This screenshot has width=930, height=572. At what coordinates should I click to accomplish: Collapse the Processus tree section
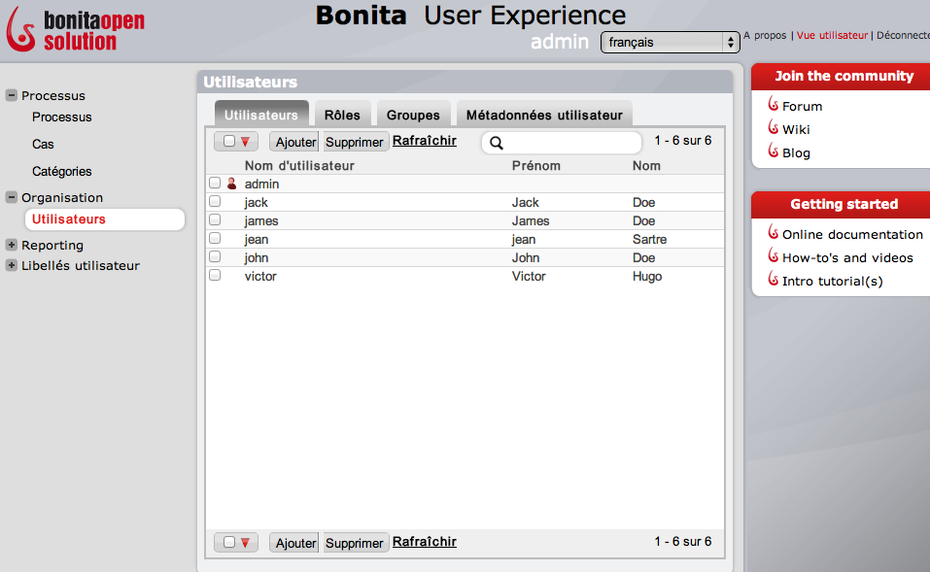(x=12, y=95)
